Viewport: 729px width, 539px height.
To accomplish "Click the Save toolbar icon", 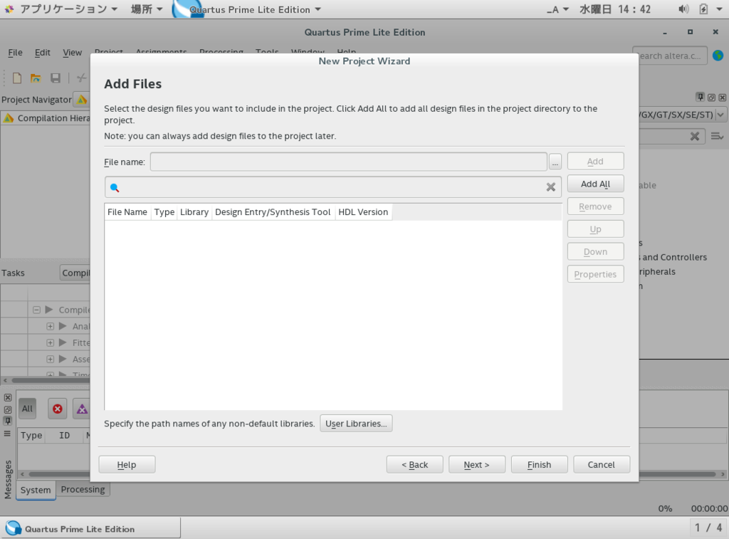I will coord(56,78).
